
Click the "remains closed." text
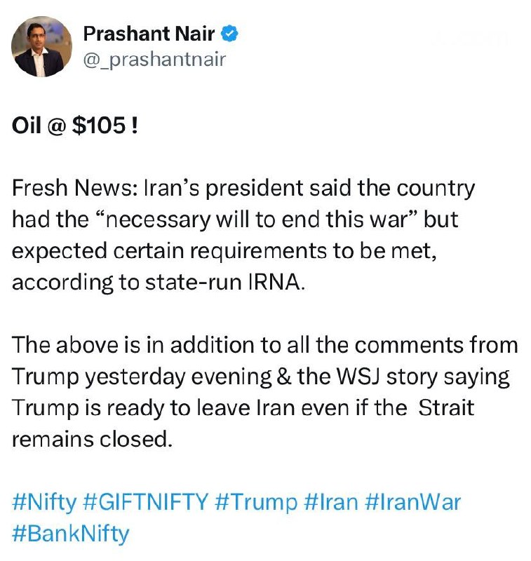point(91,440)
